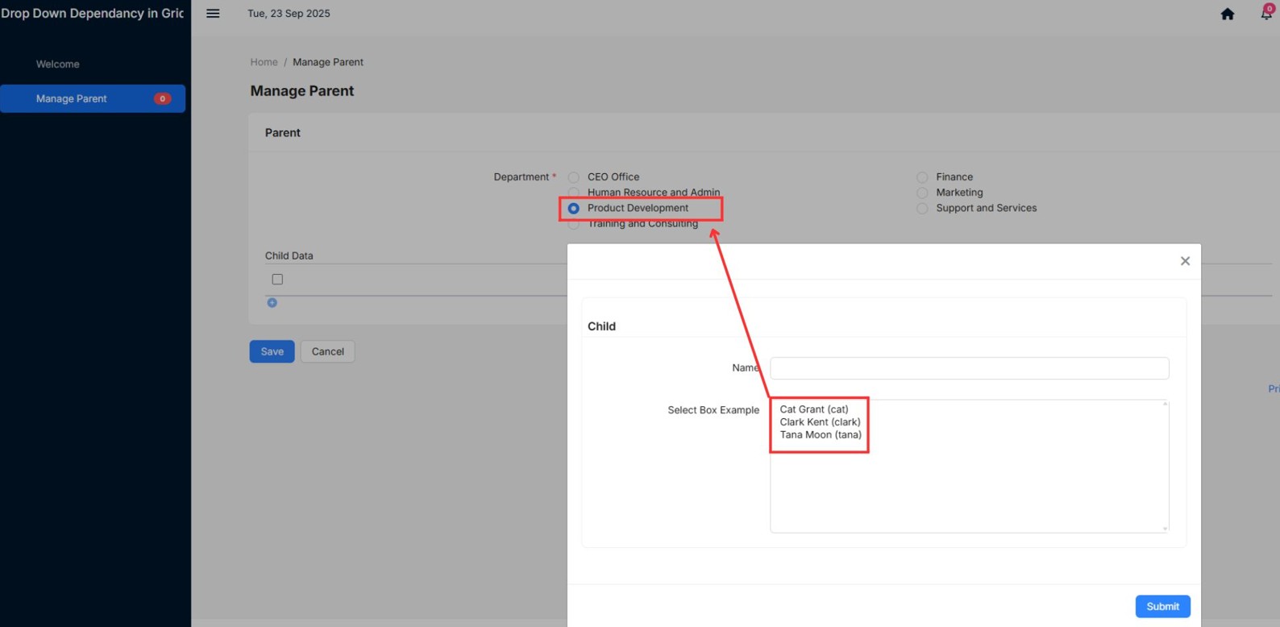Viewport: 1280px width, 627px height.
Task: Open the notifications bell
Action: [1266, 13]
